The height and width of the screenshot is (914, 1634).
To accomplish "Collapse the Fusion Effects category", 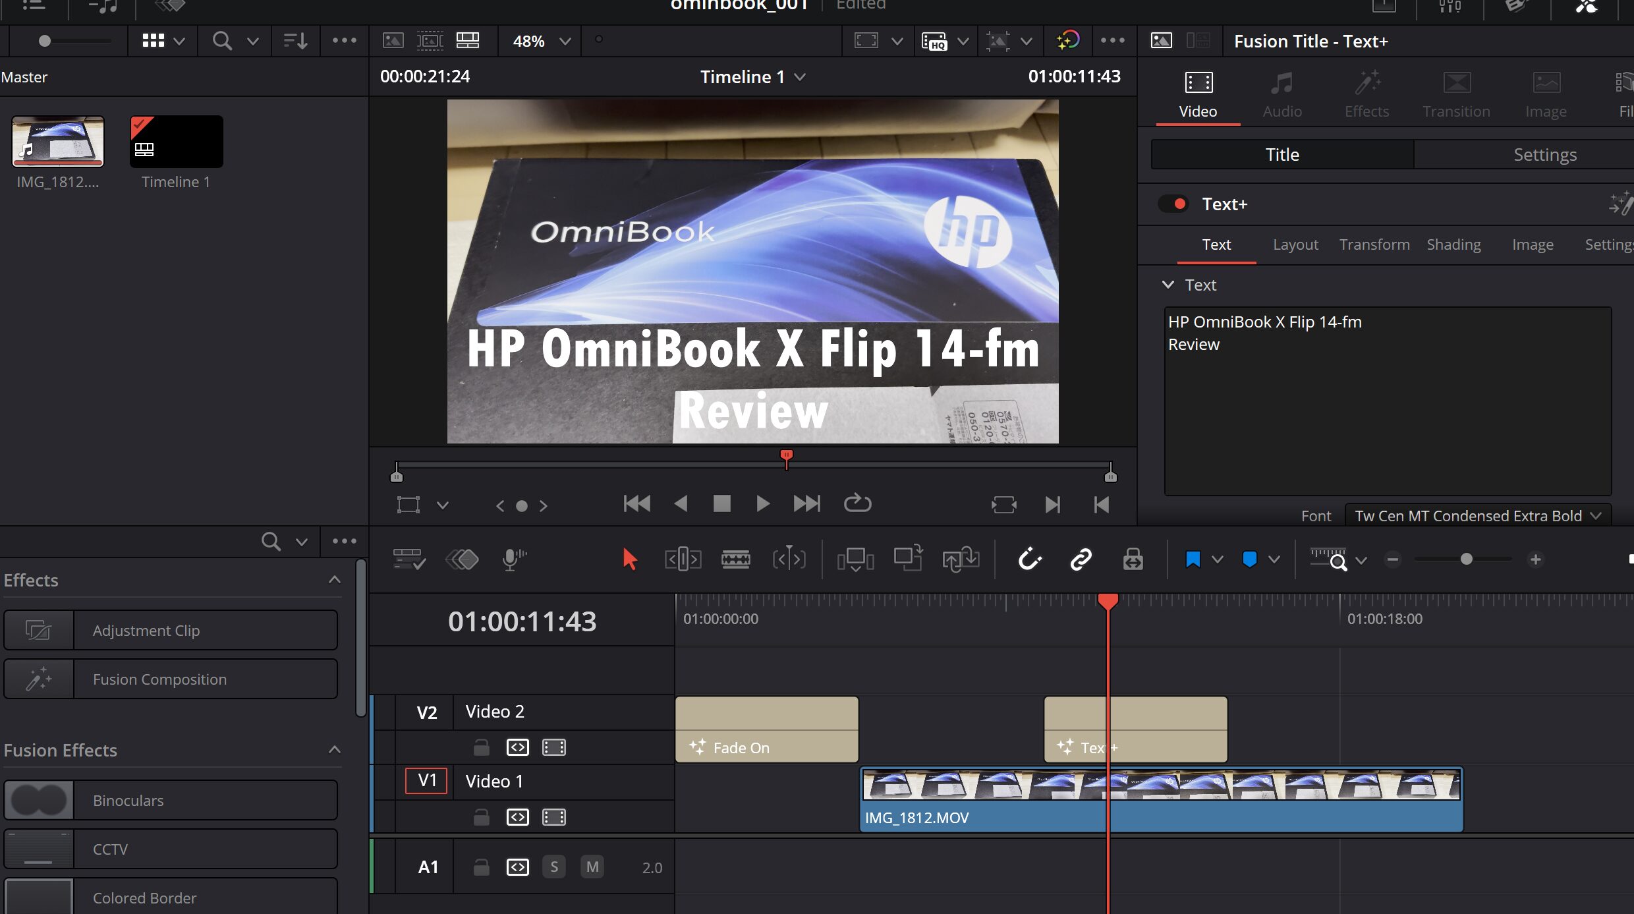I will 334,750.
